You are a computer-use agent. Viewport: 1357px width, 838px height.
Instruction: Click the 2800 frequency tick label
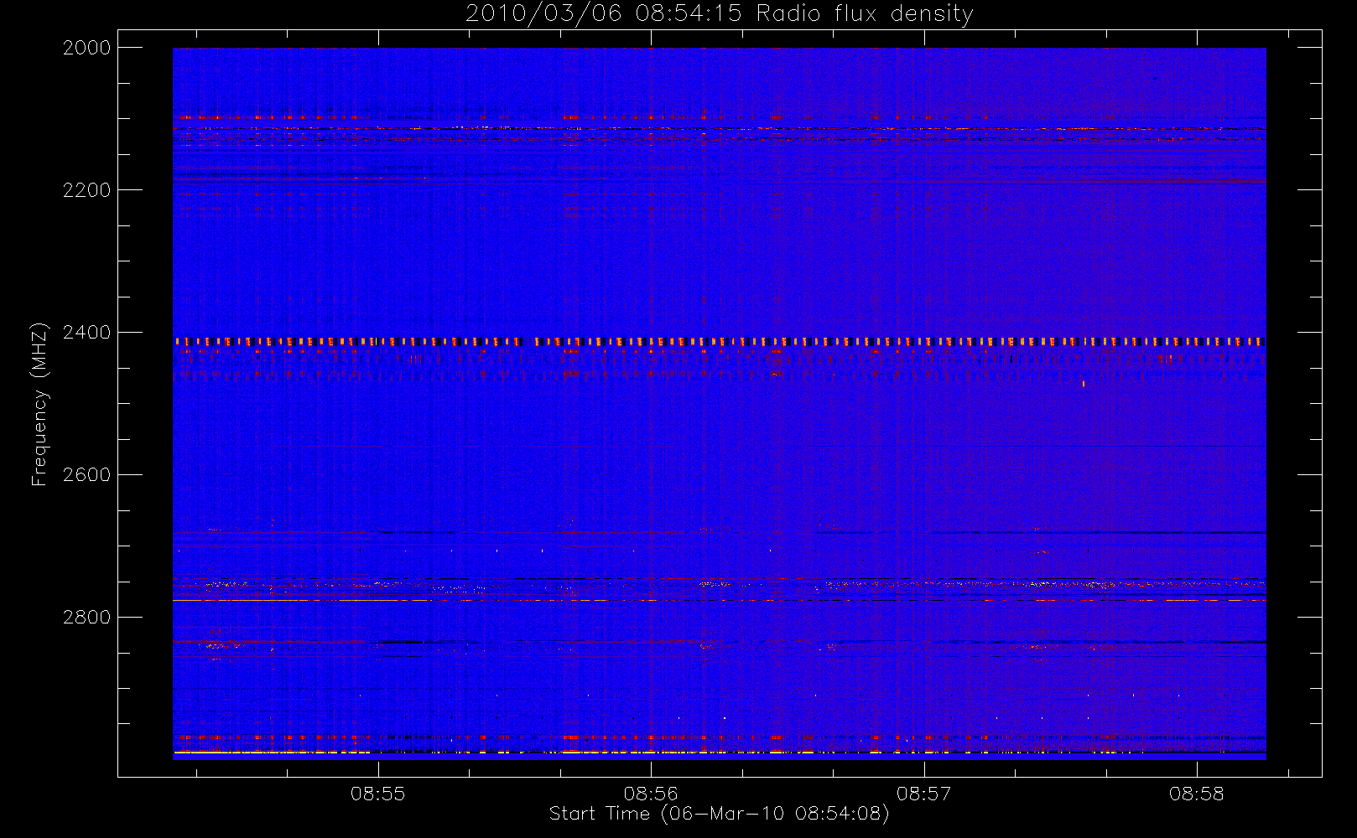[87, 618]
